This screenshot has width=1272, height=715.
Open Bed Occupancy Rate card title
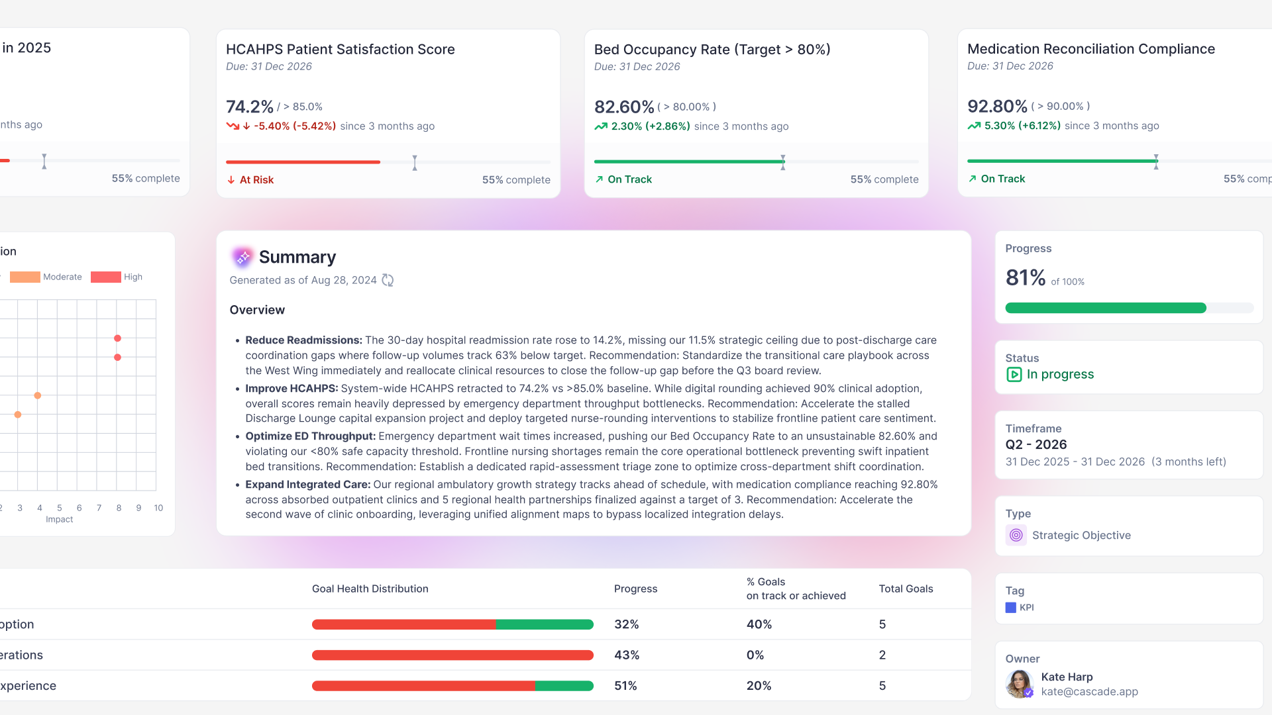coord(712,50)
